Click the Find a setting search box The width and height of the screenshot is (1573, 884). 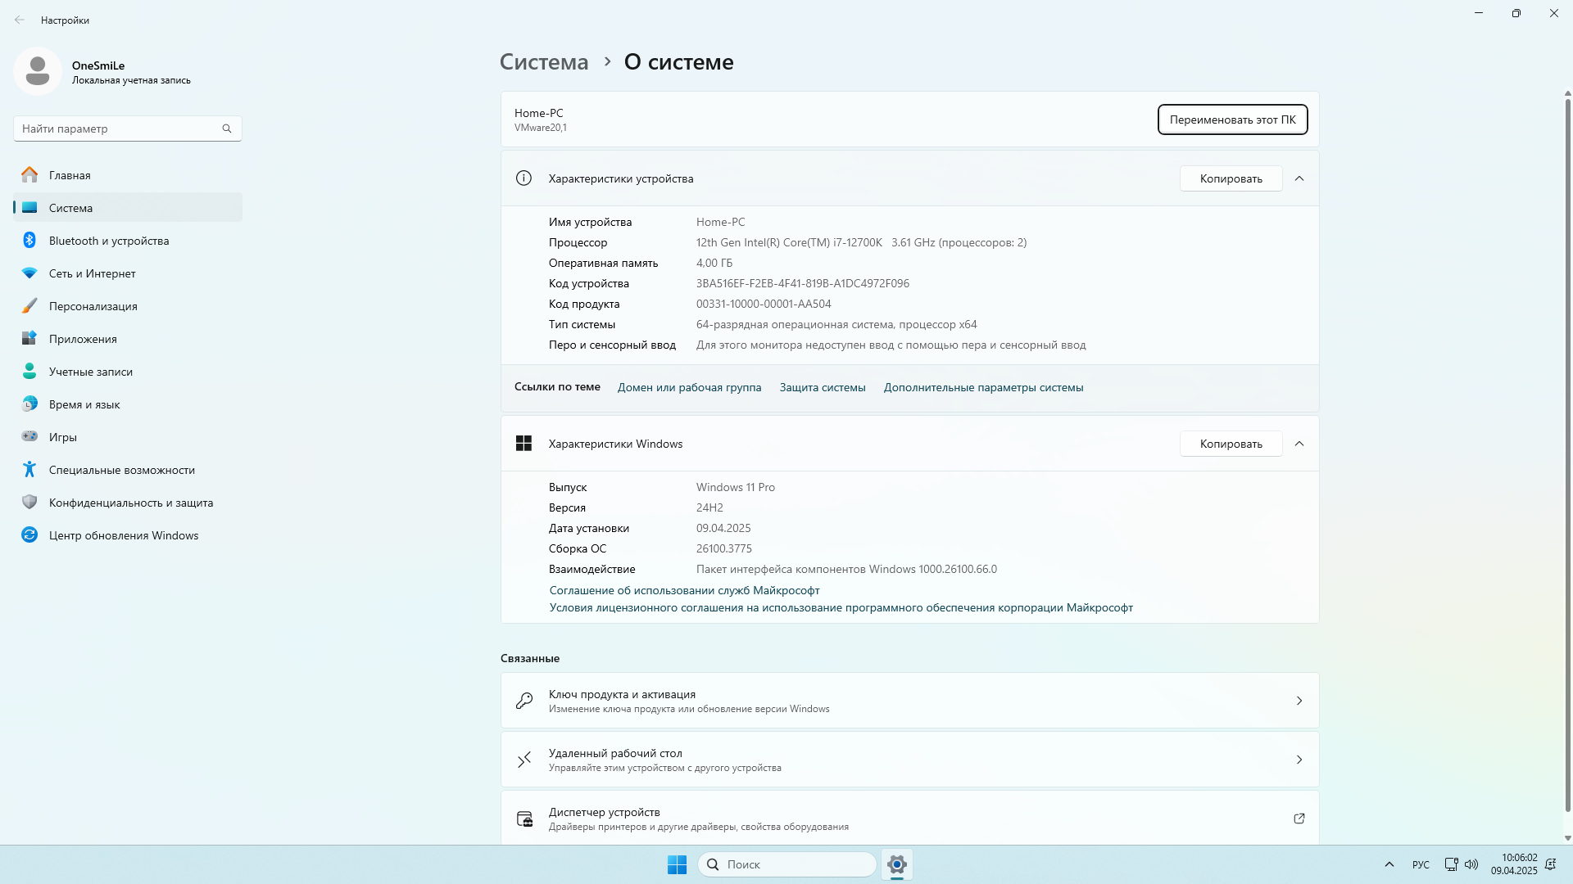click(119, 129)
